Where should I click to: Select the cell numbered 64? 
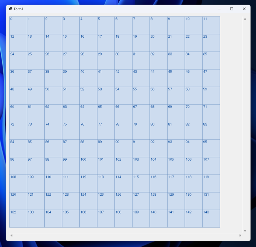88,113
